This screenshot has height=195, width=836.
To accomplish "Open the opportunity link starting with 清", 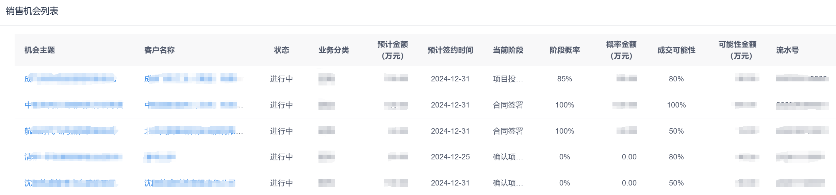I will tap(73, 157).
